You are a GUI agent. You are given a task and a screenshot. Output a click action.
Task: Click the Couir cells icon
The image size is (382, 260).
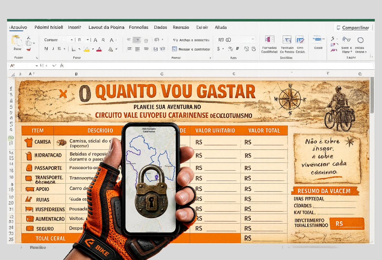click(x=317, y=39)
